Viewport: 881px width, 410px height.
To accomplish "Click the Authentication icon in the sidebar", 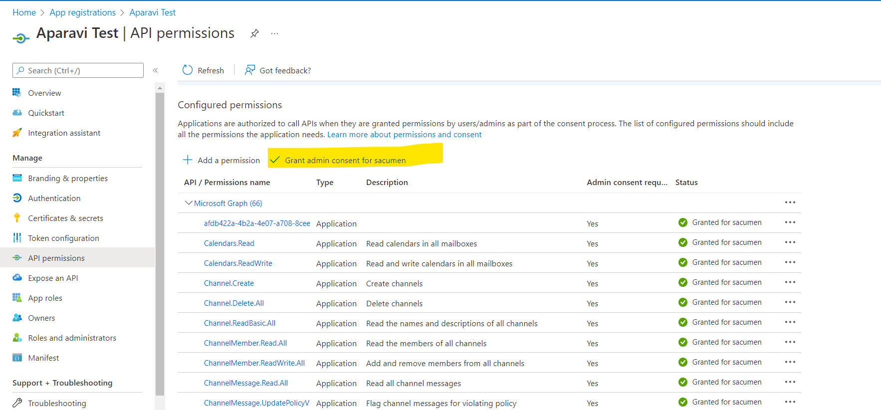I will (x=17, y=198).
